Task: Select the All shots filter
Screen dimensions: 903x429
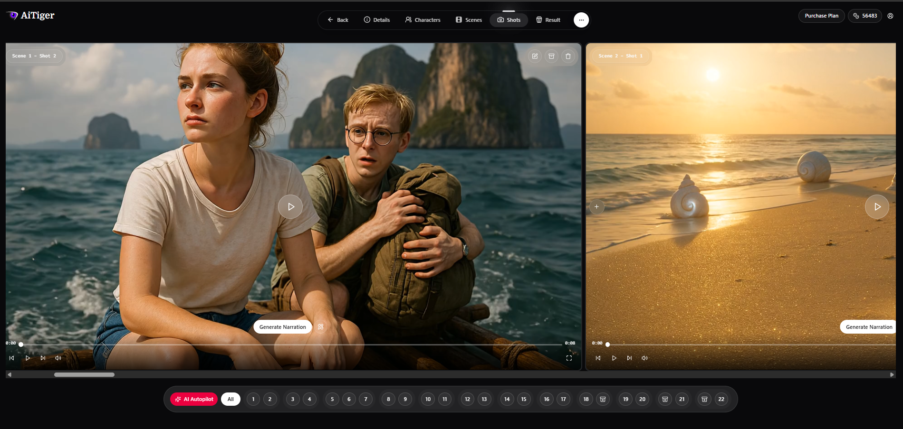Action: tap(231, 399)
